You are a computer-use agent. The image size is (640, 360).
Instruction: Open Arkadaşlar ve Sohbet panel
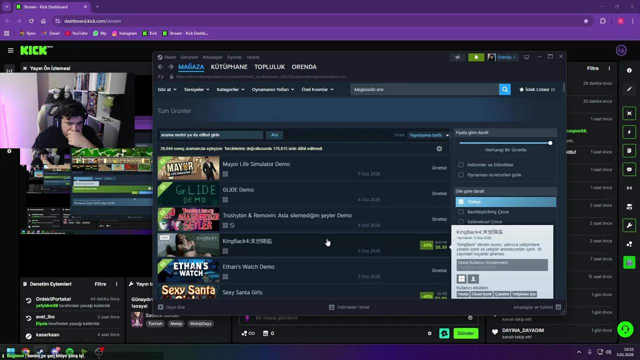coord(537,307)
